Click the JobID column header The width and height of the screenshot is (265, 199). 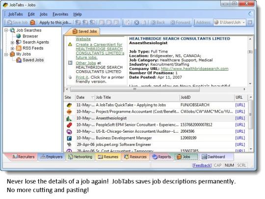207,97
